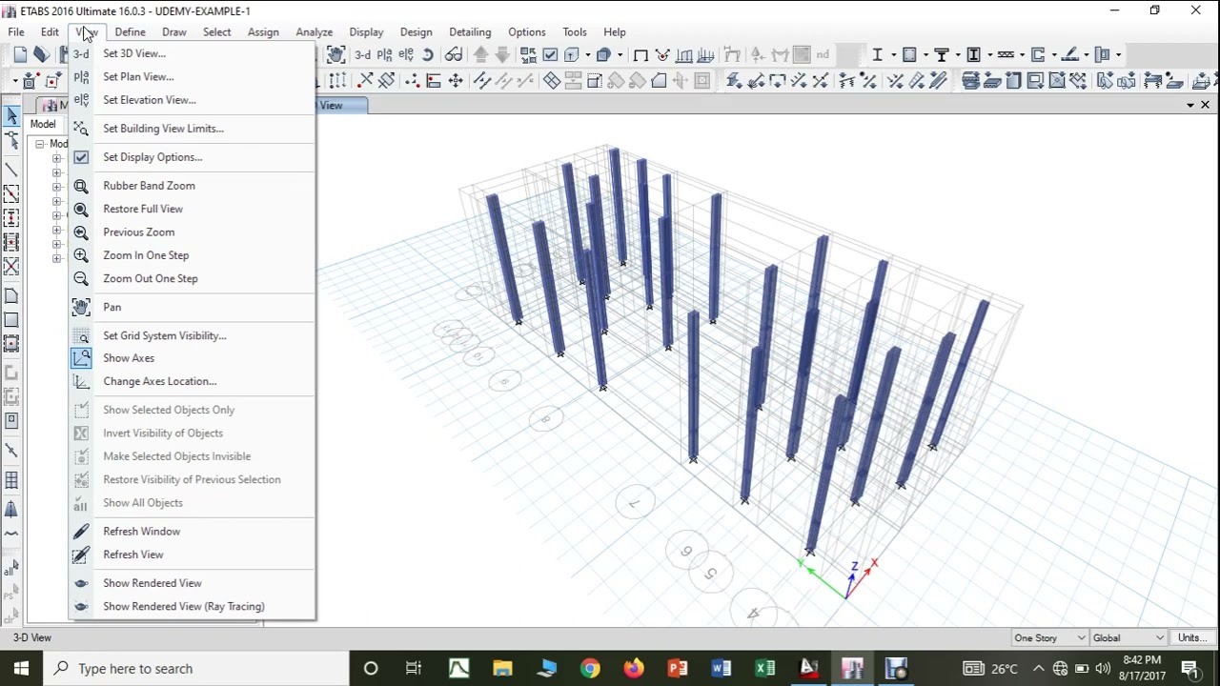Click the Zoom Out One Step icon
This screenshot has height=686, width=1220.
coord(82,278)
